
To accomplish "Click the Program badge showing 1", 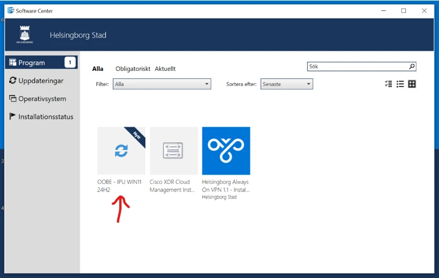I will 70,62.
